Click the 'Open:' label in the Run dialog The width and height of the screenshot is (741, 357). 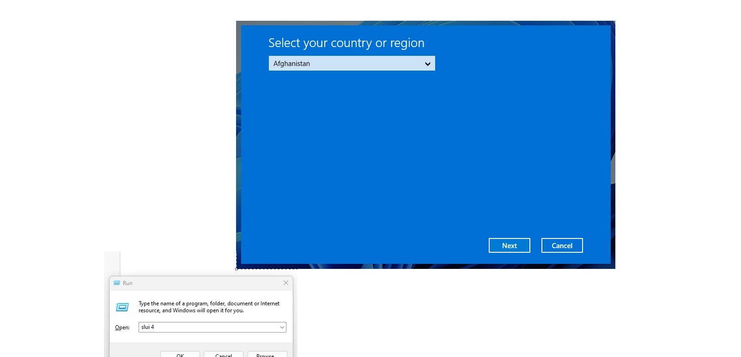pyautogui.click(x=122, y=327)
